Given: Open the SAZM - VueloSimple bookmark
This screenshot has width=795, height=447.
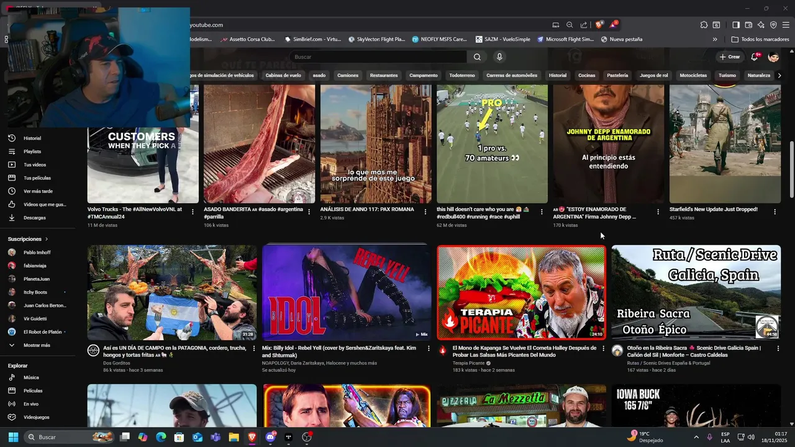Looking at the screenshot, I should 503,39.
